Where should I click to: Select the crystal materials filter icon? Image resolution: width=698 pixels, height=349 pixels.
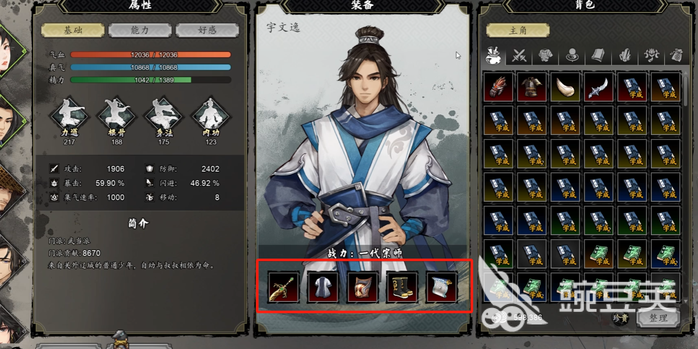pyautogui.click(x=625, y=56)
